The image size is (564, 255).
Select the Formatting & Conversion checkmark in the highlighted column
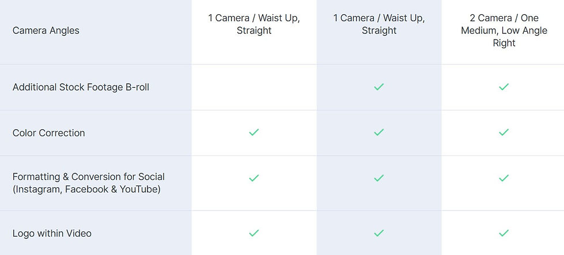(378, 178)
